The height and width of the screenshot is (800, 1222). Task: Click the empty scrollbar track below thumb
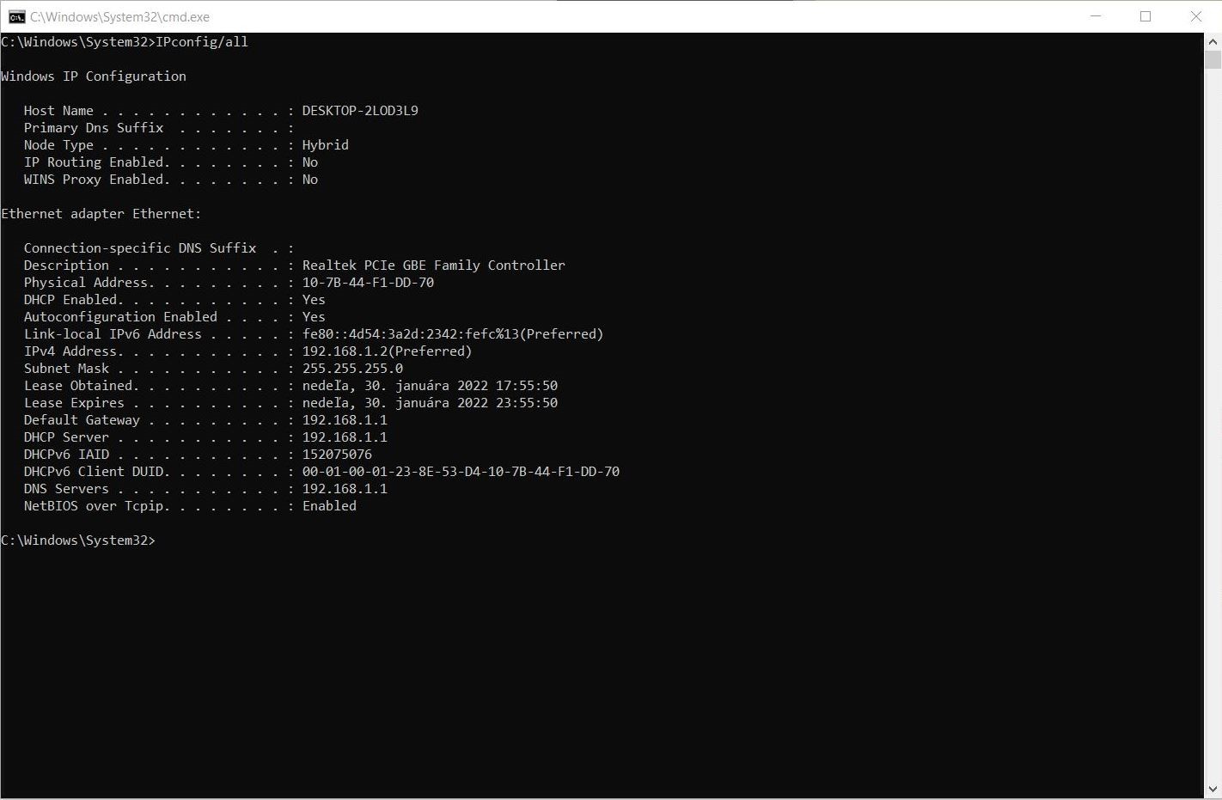1213,430
